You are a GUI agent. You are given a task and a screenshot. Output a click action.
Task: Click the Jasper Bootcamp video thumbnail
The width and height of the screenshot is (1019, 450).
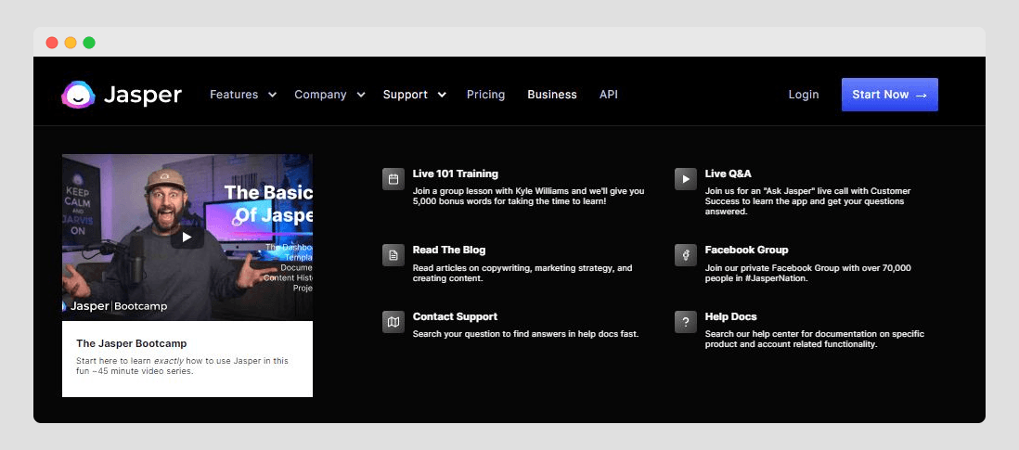point(187,237)
